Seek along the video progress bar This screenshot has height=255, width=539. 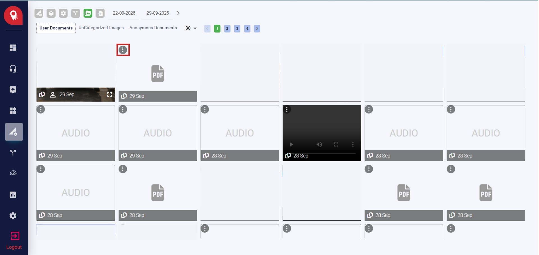coord(322,153)
